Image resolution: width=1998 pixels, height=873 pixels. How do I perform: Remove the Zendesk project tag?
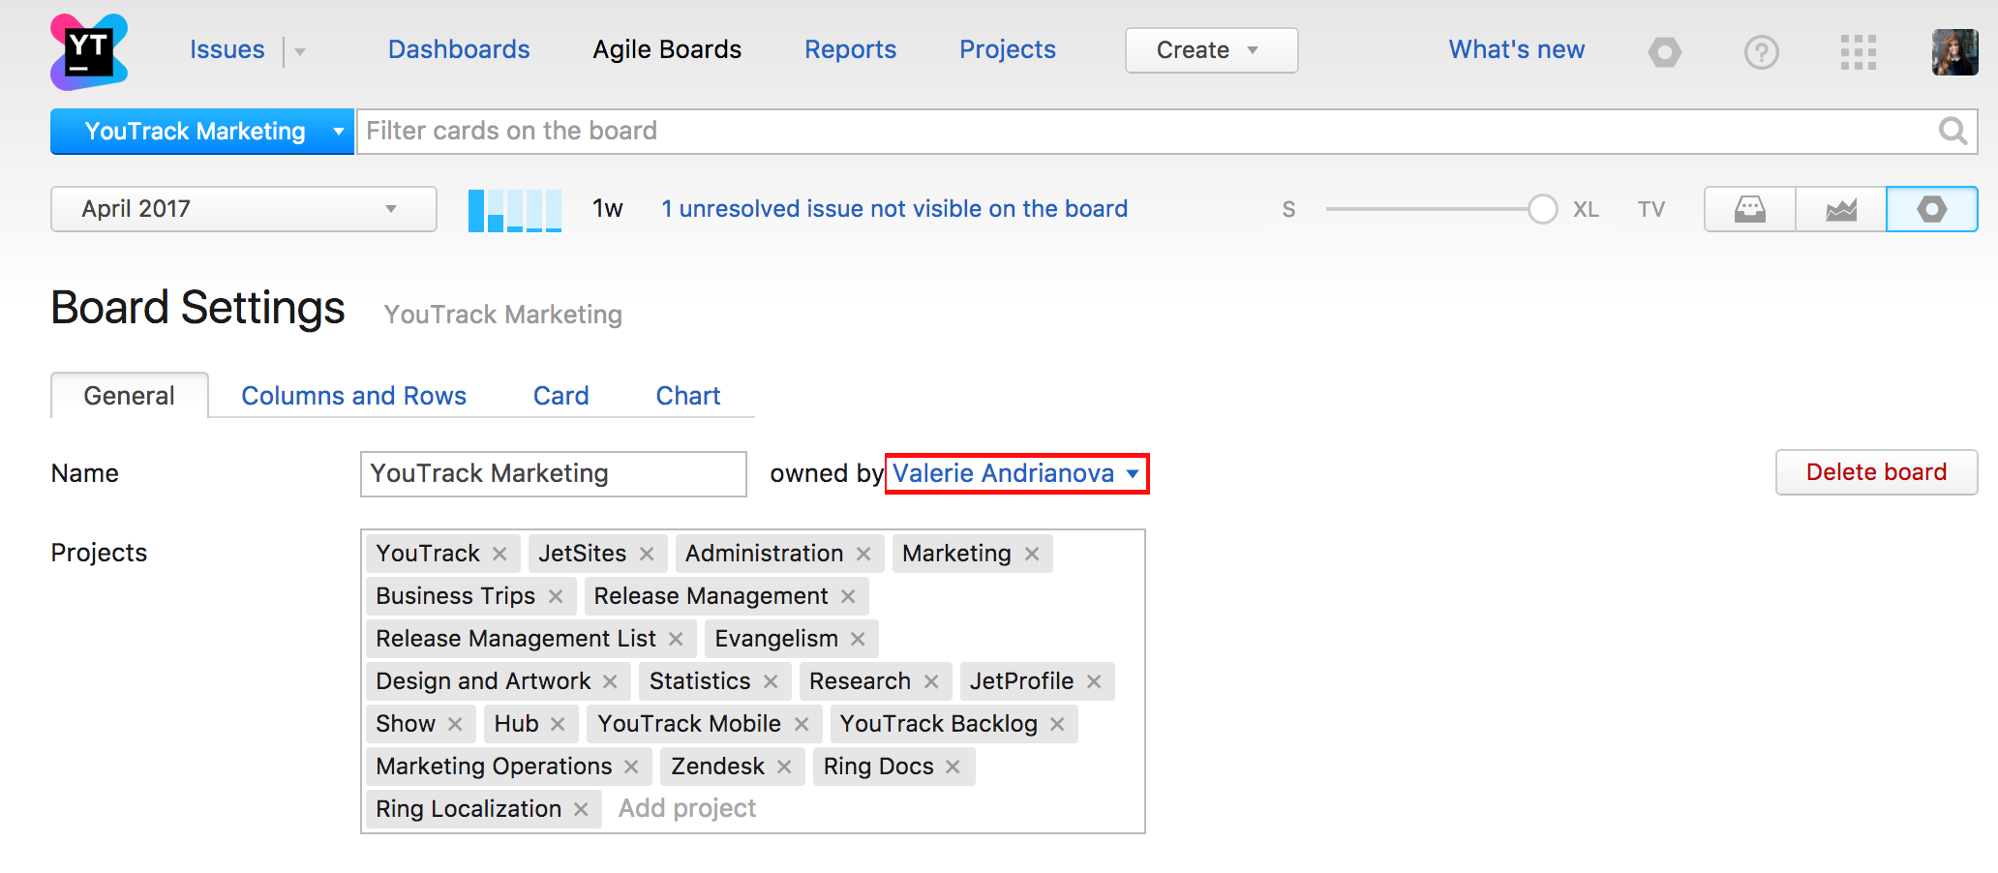click(x=784, y=767)
